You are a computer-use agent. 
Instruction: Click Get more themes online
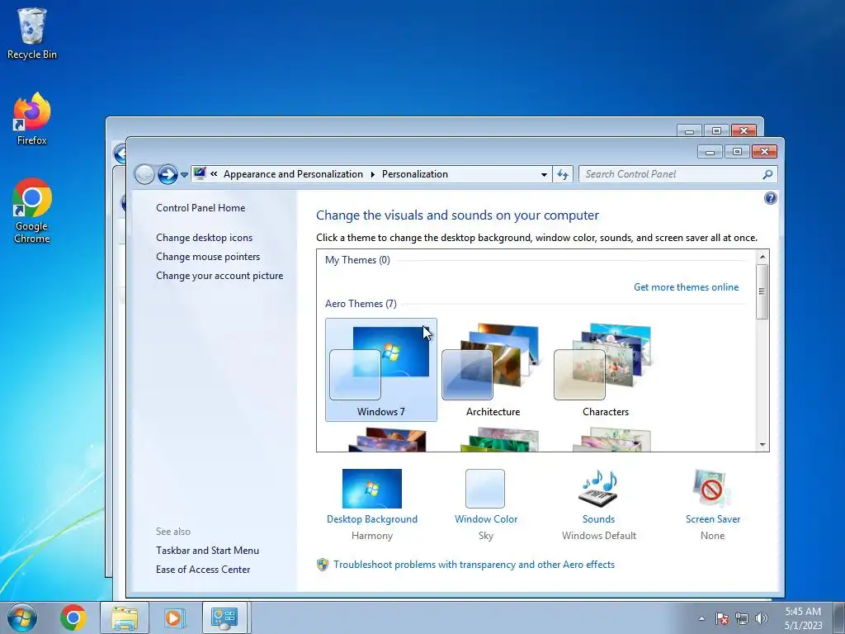click(686, 287)
